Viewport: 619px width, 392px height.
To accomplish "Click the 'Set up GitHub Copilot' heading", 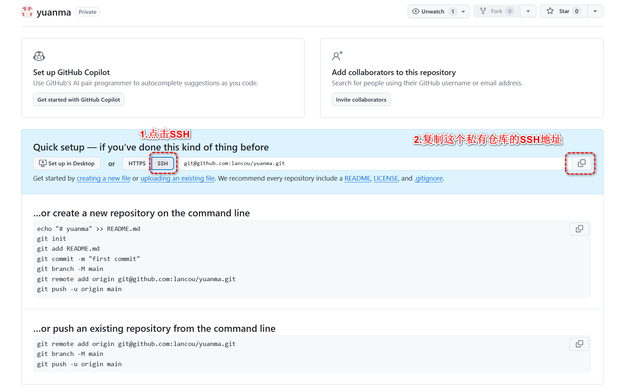I will pos(72,72).
